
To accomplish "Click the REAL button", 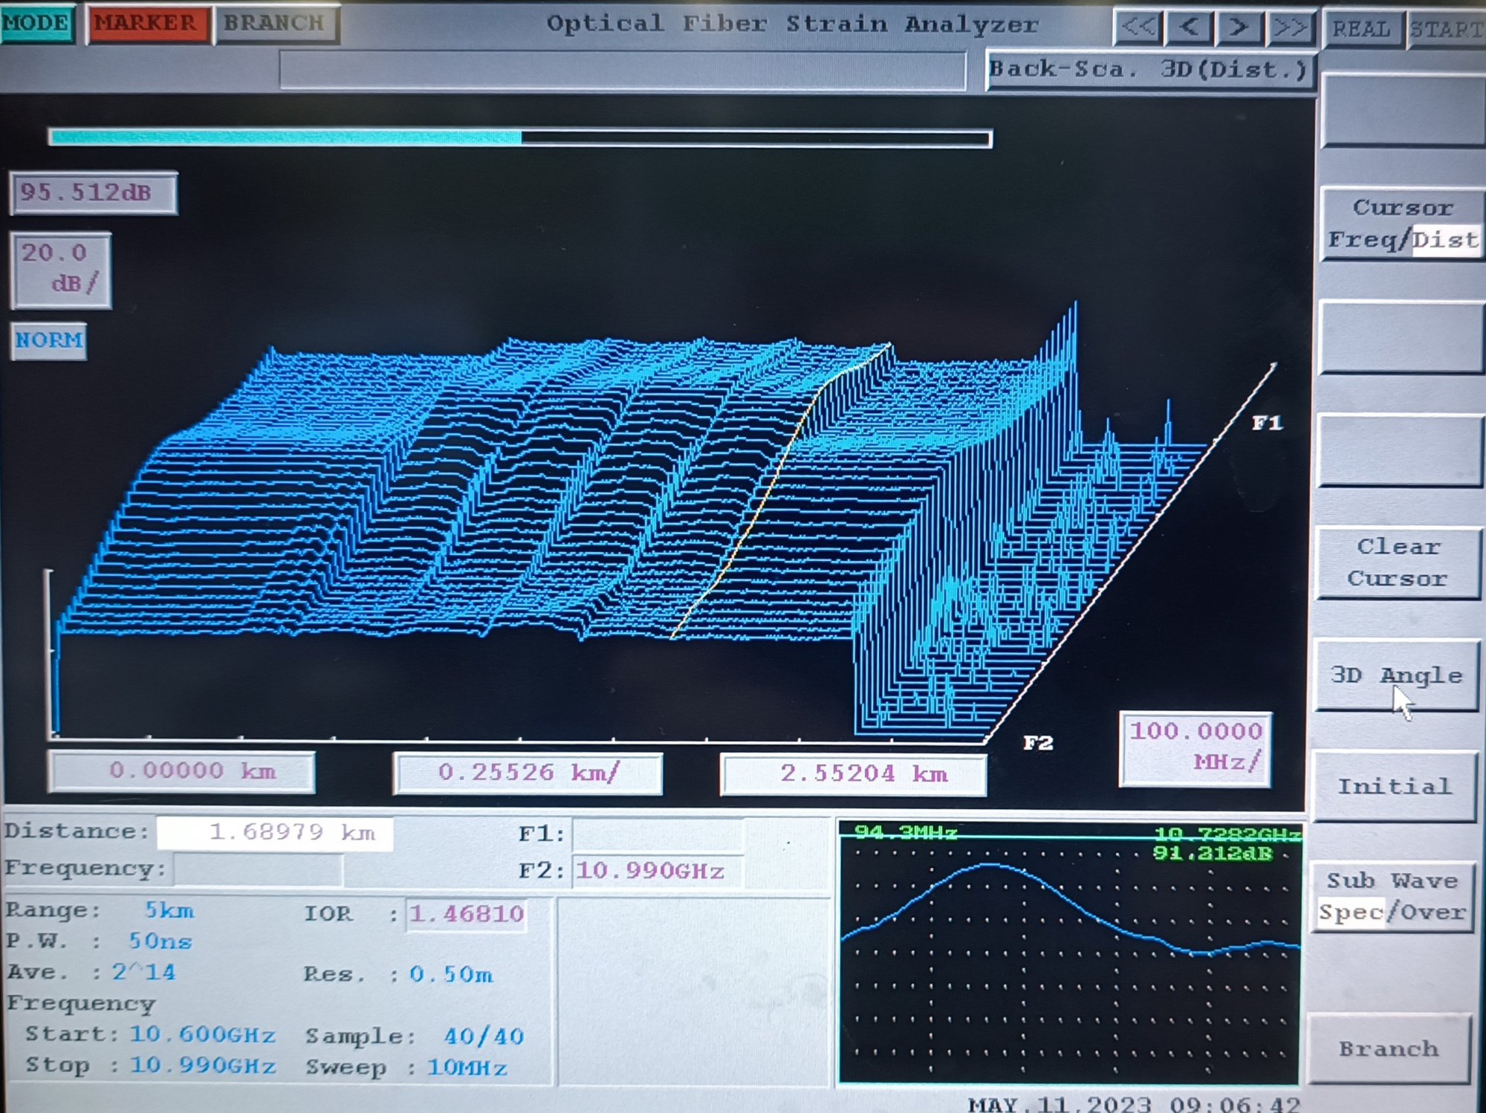I will [x=1361, y=30].
